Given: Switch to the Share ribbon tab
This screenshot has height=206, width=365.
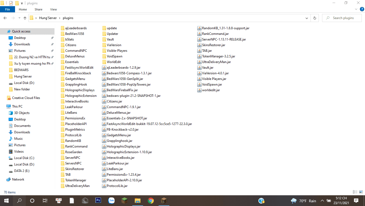Looking at the screenshot, I should coord(38,9).
